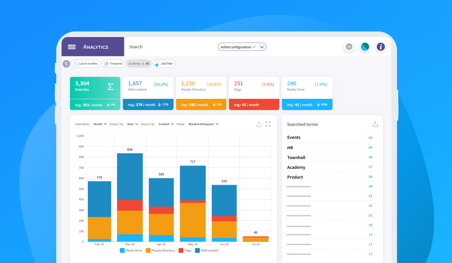452x263 pixels.
Task: Click the Jul 25 bar labeled 49
Action: 256,239
